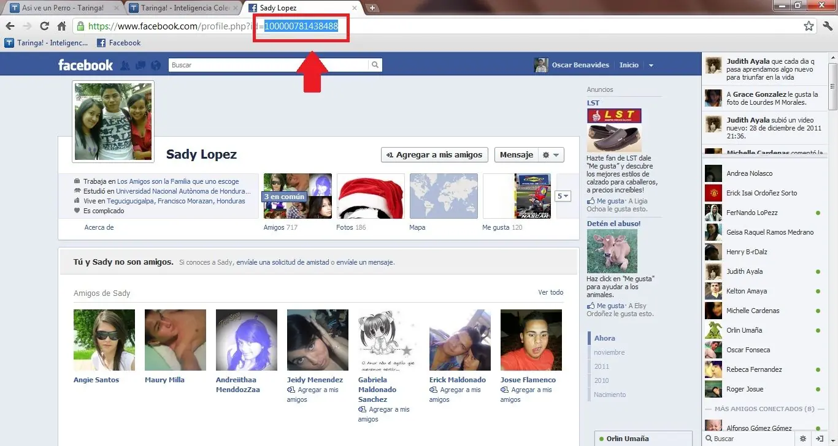Viewport: 838px width, 446px height.
Task: Open Tegucigalpa, Francisco Morazan, Honduras link
Action: [176, 201]
